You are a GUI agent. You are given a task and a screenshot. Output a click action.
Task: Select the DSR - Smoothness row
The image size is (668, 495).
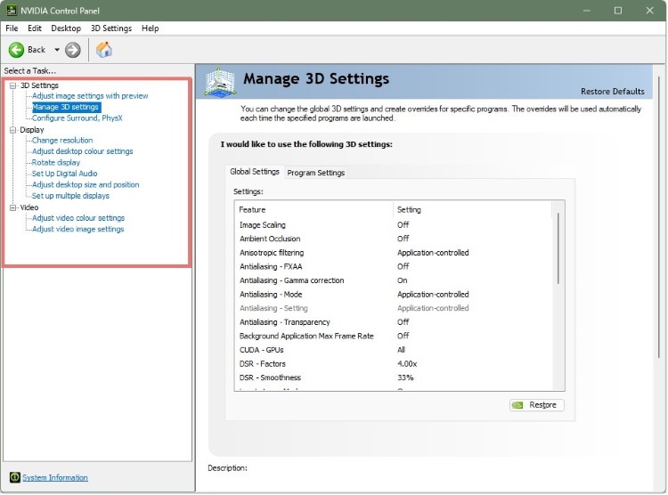coord(394,377)
